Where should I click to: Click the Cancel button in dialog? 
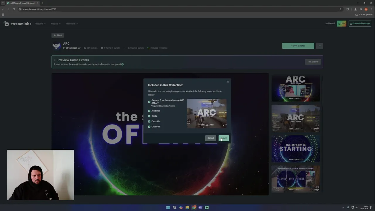[211, 138]
